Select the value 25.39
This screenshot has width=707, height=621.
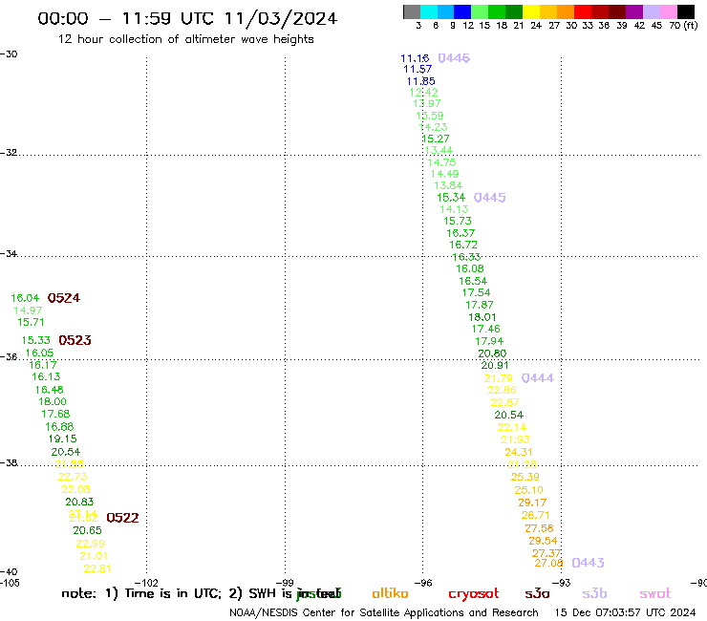coord(525,477)
